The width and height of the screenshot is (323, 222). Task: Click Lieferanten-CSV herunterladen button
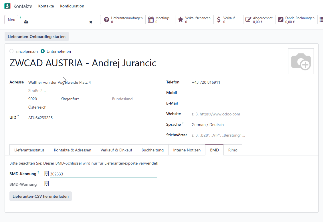pos(41,196)
